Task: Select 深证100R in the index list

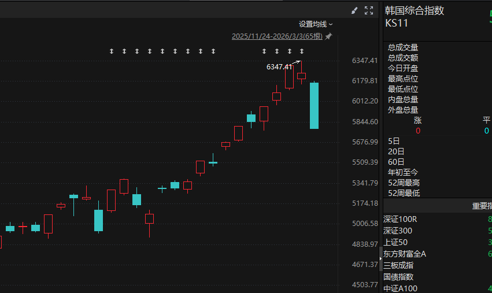Action: coord(400,219)
